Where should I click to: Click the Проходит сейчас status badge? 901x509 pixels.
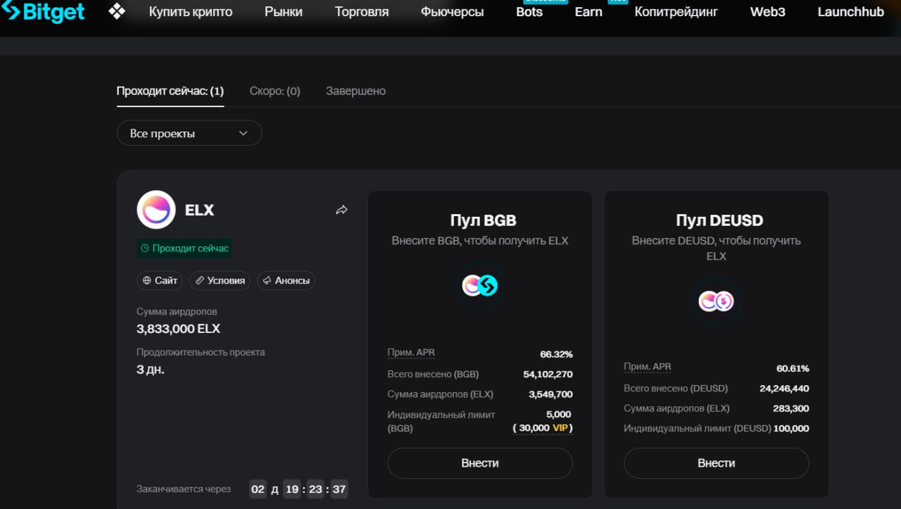point(184,248)
